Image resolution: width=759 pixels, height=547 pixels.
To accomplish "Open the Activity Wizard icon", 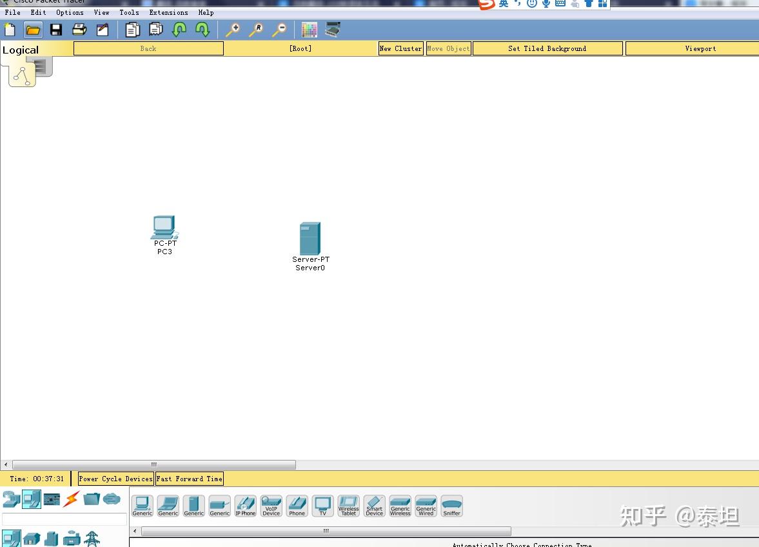I will point(103,30).
